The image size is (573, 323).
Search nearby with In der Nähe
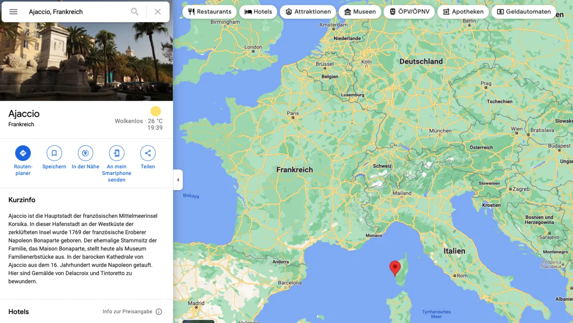(x=86, y=153)
